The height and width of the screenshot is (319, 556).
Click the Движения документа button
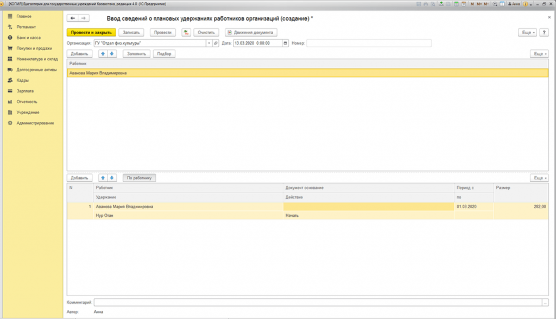coord(251,33)
